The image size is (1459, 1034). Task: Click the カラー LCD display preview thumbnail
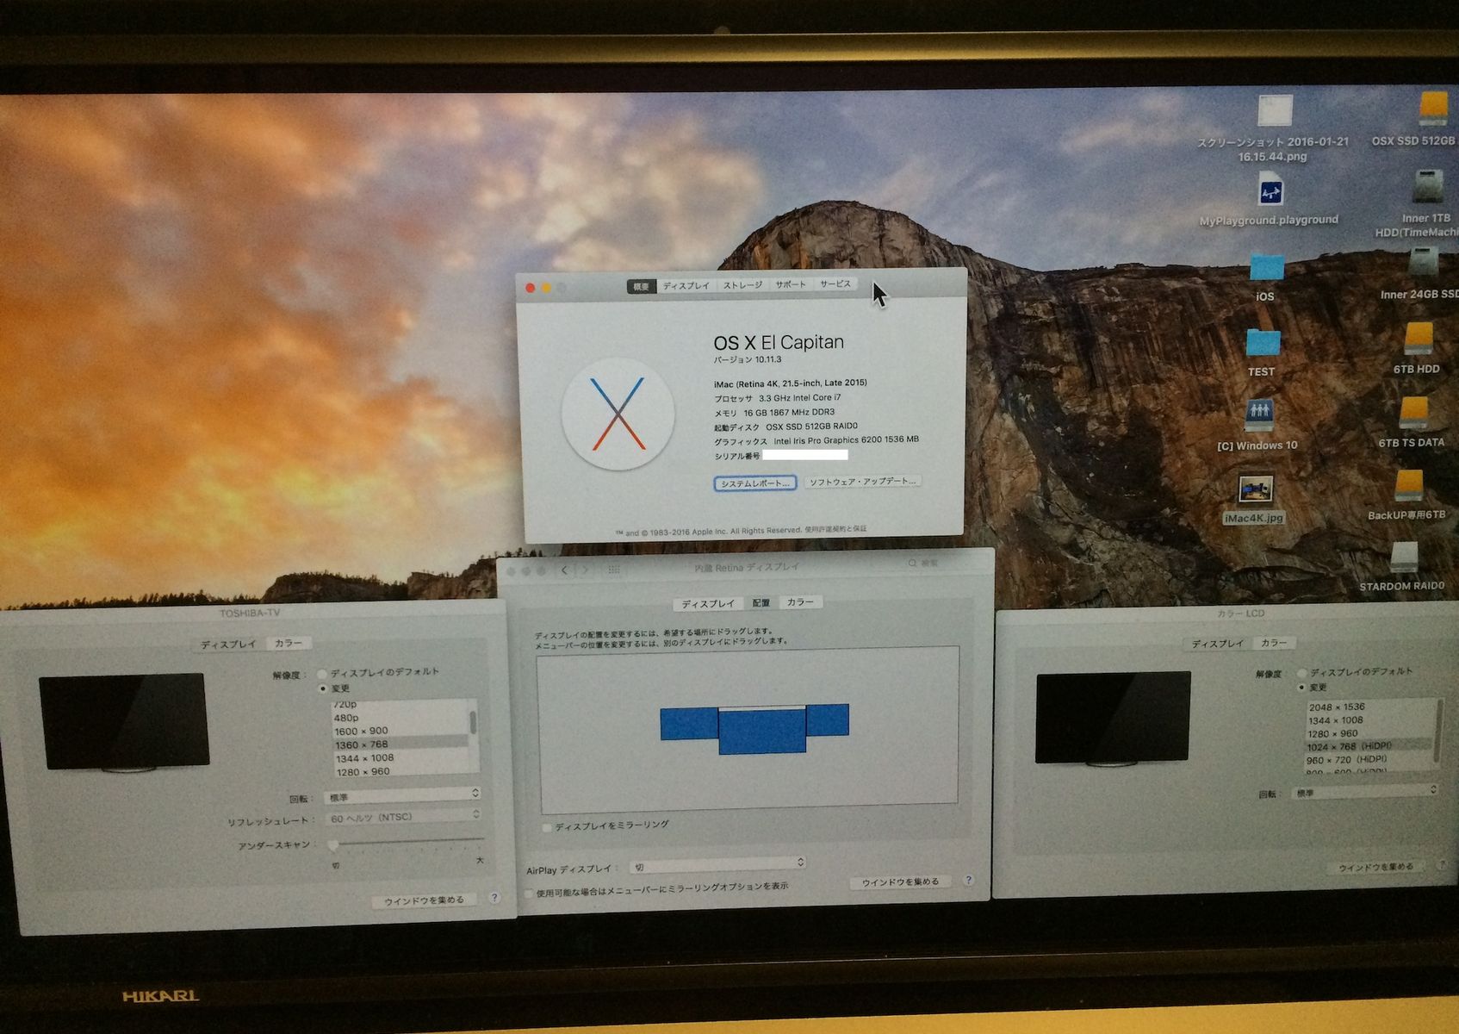[x=1113, y=719]
